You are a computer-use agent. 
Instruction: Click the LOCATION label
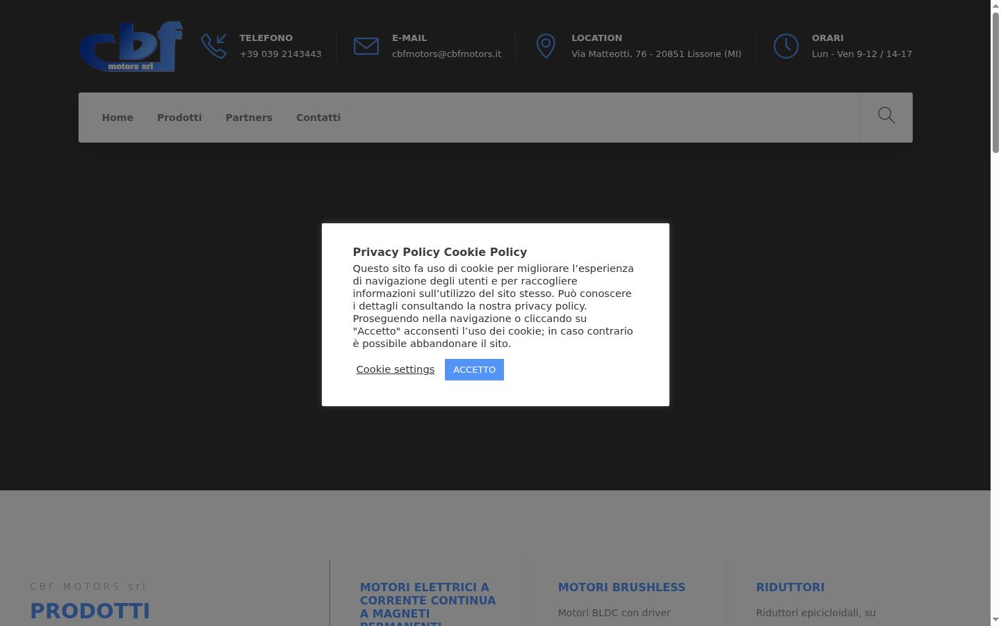coord(596,38)
